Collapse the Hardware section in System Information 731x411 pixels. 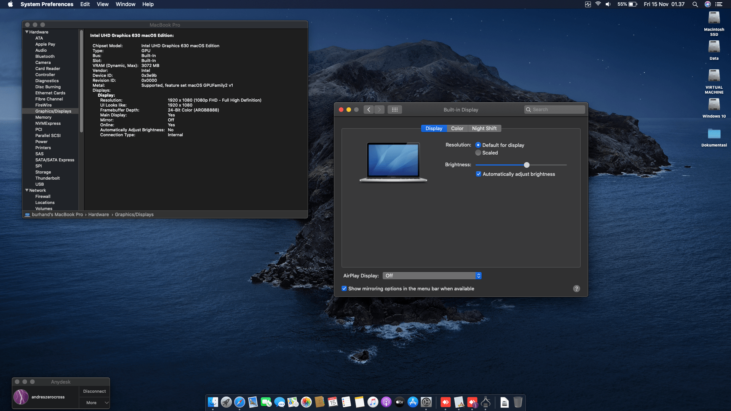27,32
